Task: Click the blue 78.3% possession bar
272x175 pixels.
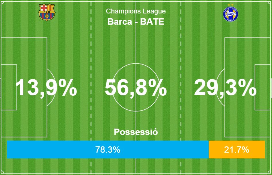Action: [x=108, y=150]
